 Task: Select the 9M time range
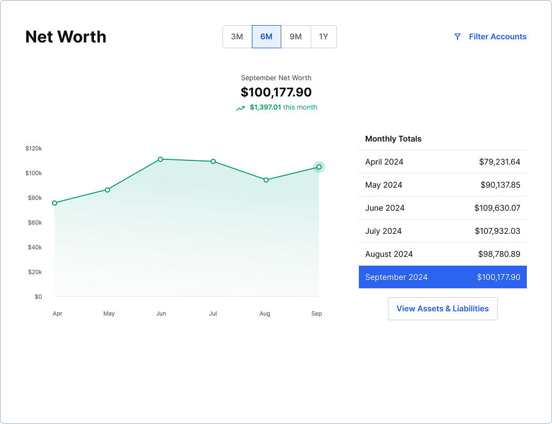pyautogui.click(x=296, y=37)
